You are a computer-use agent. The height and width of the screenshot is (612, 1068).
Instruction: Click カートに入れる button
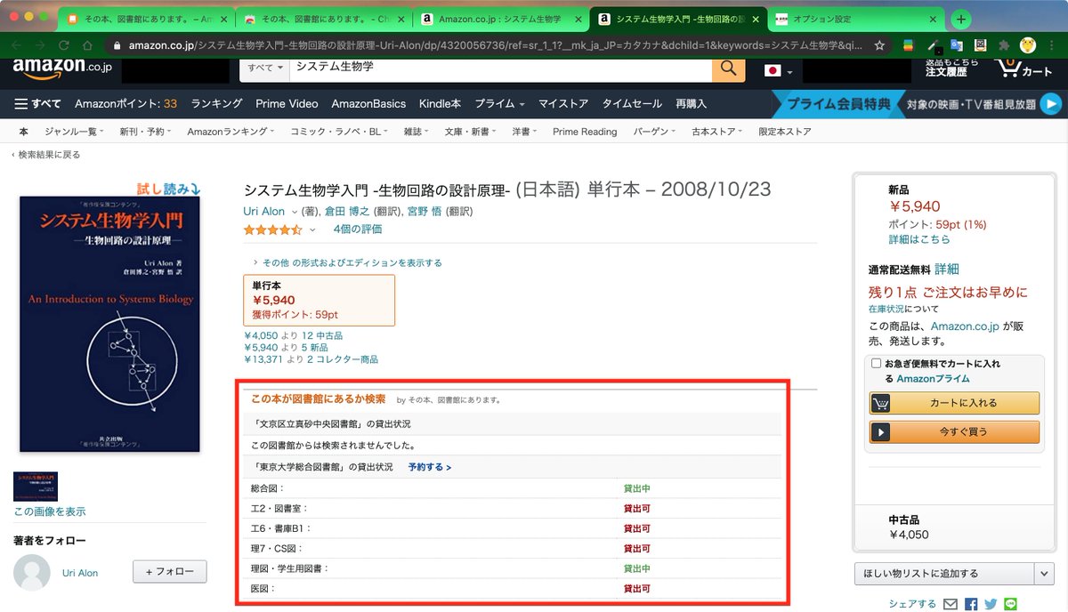coord(954,403)
